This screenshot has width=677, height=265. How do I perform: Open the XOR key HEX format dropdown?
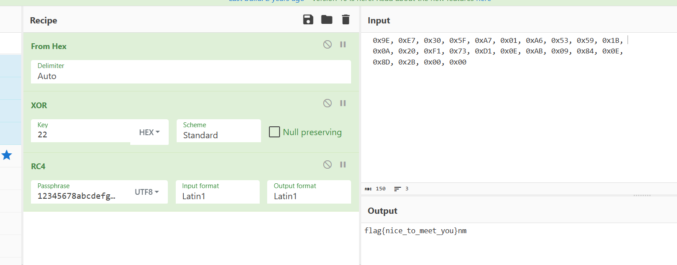click(x=149, y=132)
